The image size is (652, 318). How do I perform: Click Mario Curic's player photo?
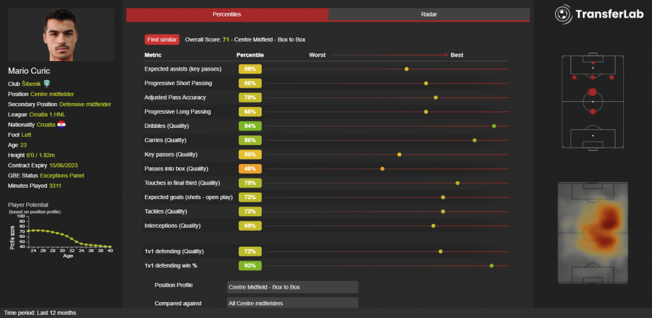(x=61, y=34)
